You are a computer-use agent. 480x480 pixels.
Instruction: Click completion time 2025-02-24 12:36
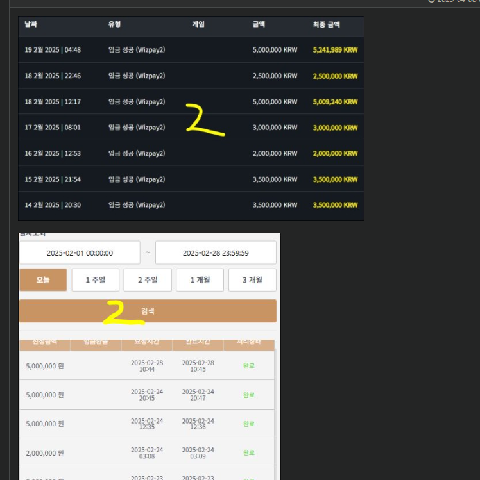click(198, 424)
